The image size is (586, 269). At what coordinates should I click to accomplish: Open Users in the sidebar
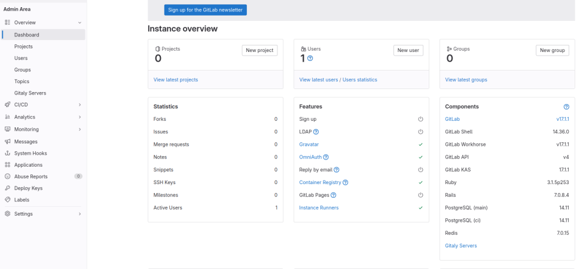43,58
